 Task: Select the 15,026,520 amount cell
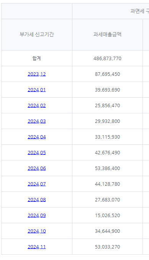pyautogui.click(x=107, y=215)
